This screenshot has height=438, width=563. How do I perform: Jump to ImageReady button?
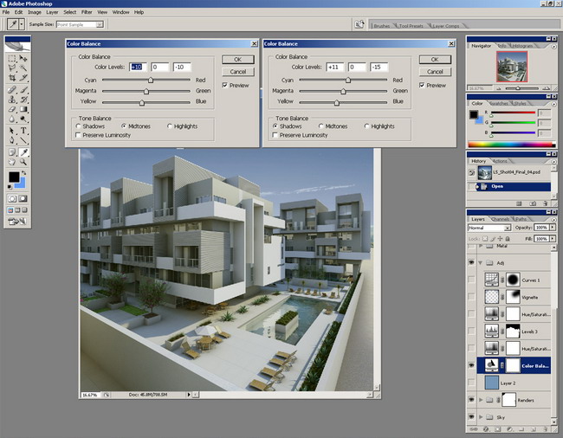pyautogui.click(x=17, y=221)
